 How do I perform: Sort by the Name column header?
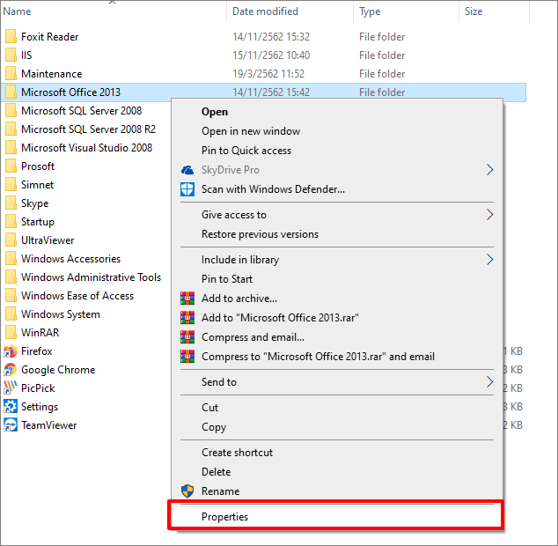click(114, 11)
